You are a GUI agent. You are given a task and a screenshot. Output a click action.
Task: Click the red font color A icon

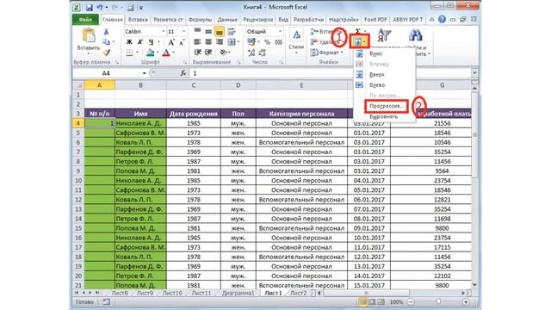(166, 53)
